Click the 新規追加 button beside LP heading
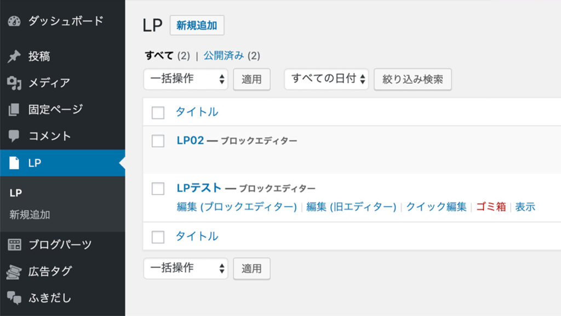This screenshot has height=316, width=561. [x=197, y=25]
